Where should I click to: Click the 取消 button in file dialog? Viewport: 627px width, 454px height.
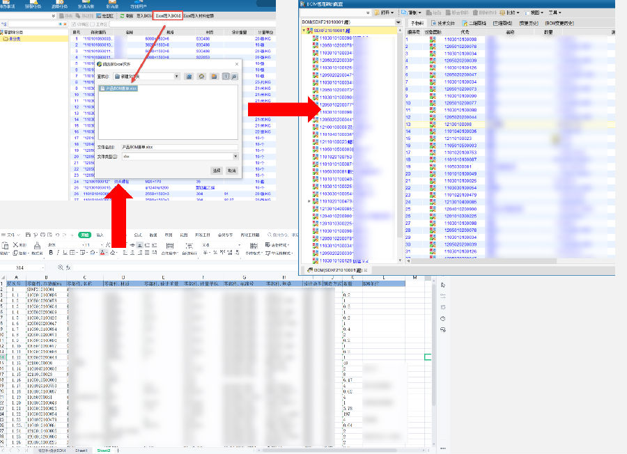coord(231,171)
